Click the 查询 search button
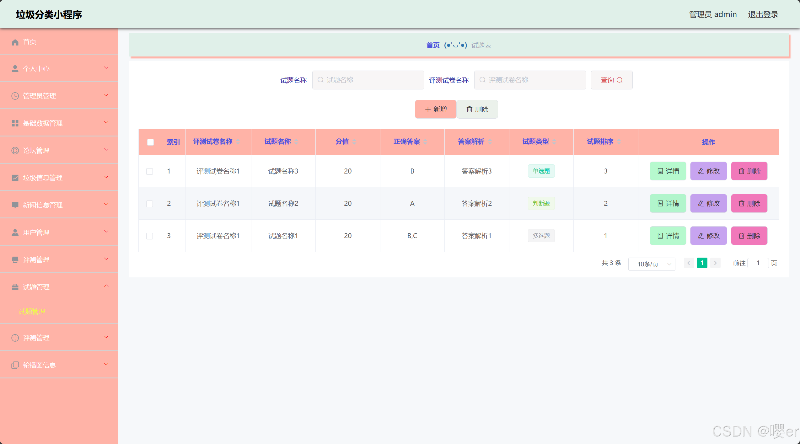800x444 pixels. [x=611, y=80]
